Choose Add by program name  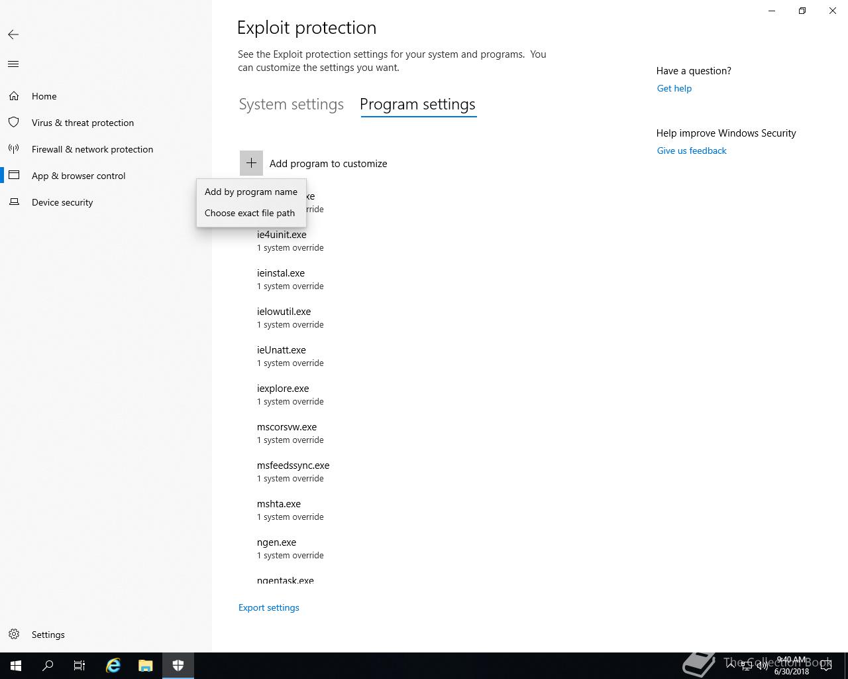[x=251, y=192]
